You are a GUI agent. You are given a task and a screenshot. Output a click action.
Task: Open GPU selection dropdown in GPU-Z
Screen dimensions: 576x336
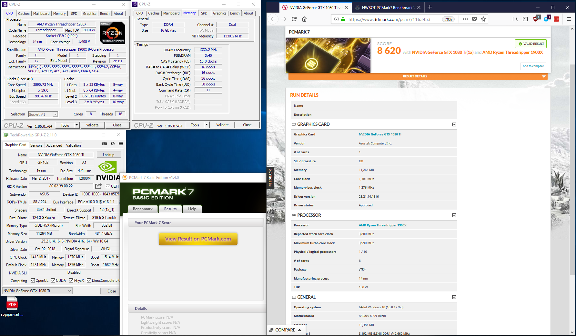[37, 291]
